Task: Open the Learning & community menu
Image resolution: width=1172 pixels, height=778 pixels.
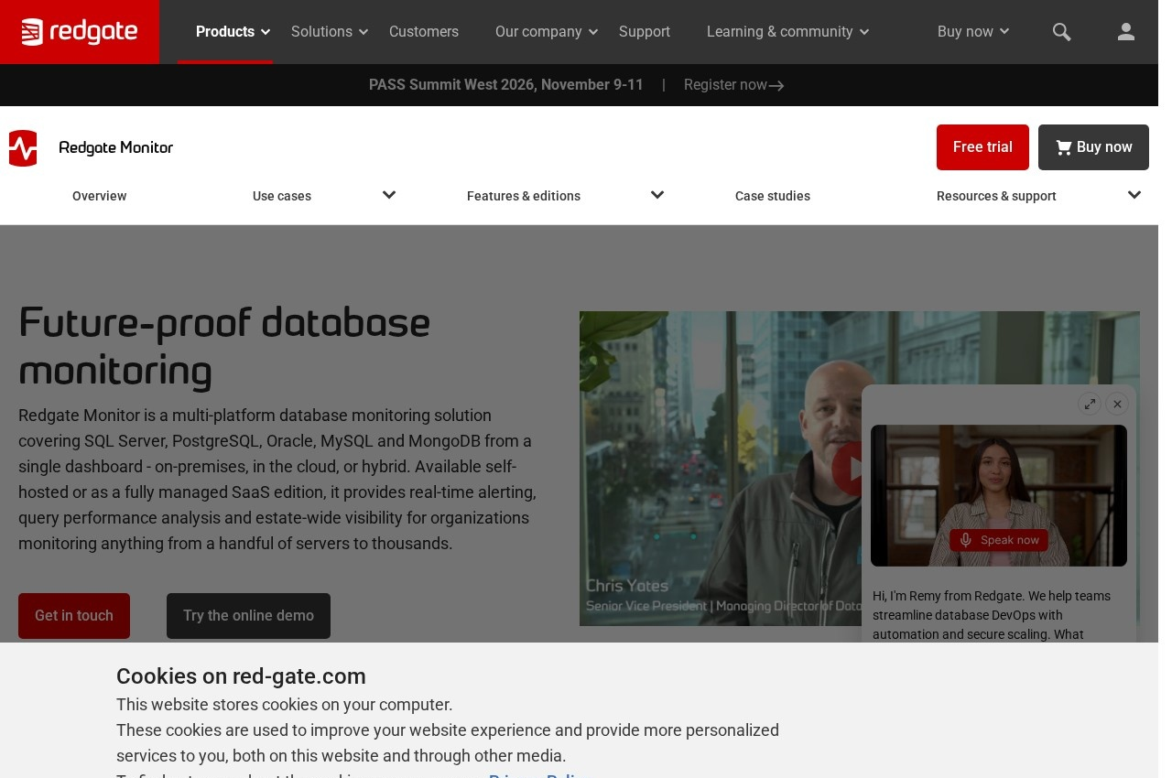Action: [x=780, y=32]
